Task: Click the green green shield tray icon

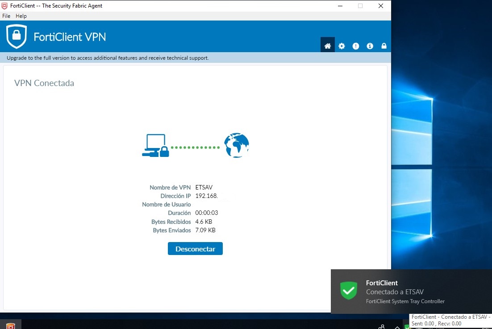Action: click(407, 327)
